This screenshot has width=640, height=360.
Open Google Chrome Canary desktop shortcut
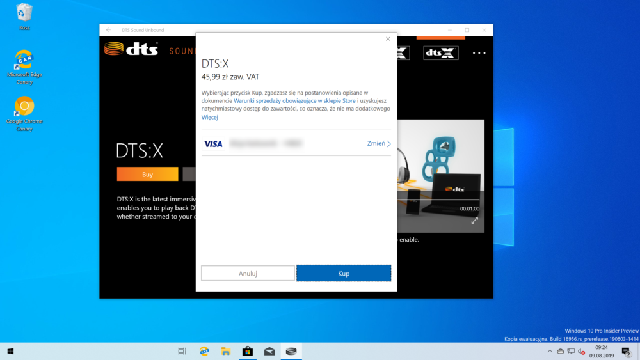pyautogui.click(x=24, y=114)
